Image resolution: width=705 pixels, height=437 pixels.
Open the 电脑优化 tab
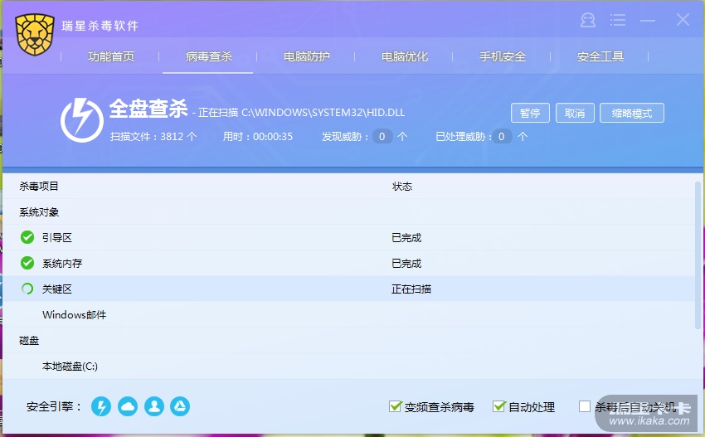(405, 56)
